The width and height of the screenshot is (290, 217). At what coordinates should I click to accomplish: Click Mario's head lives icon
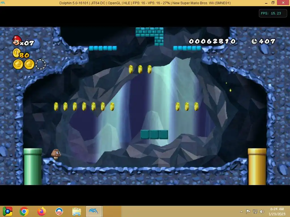[16, 40]
